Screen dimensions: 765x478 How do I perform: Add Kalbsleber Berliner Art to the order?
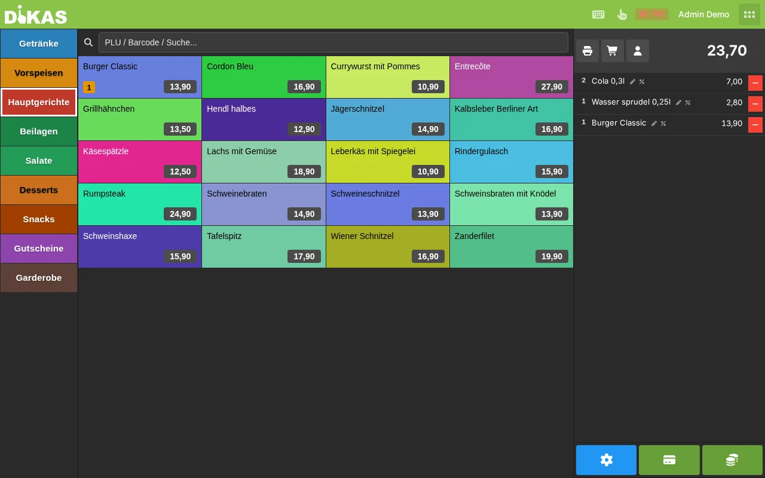pos(512,119)
